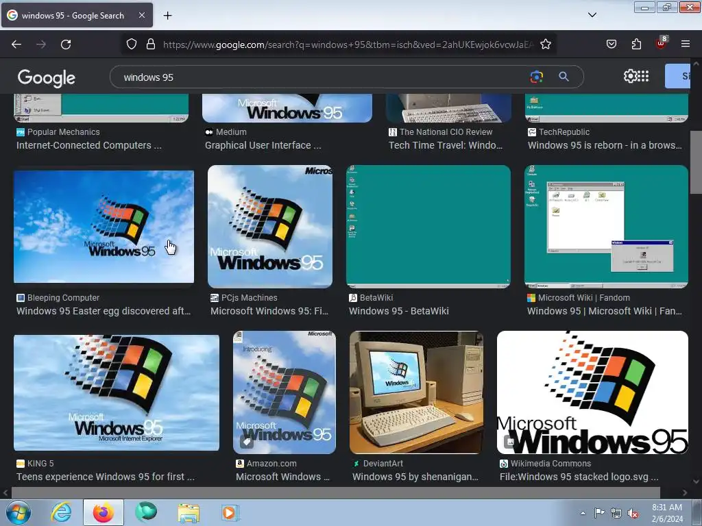Open The National CIO Review result link
The image size is (702, 526).
tap(446, 145)
